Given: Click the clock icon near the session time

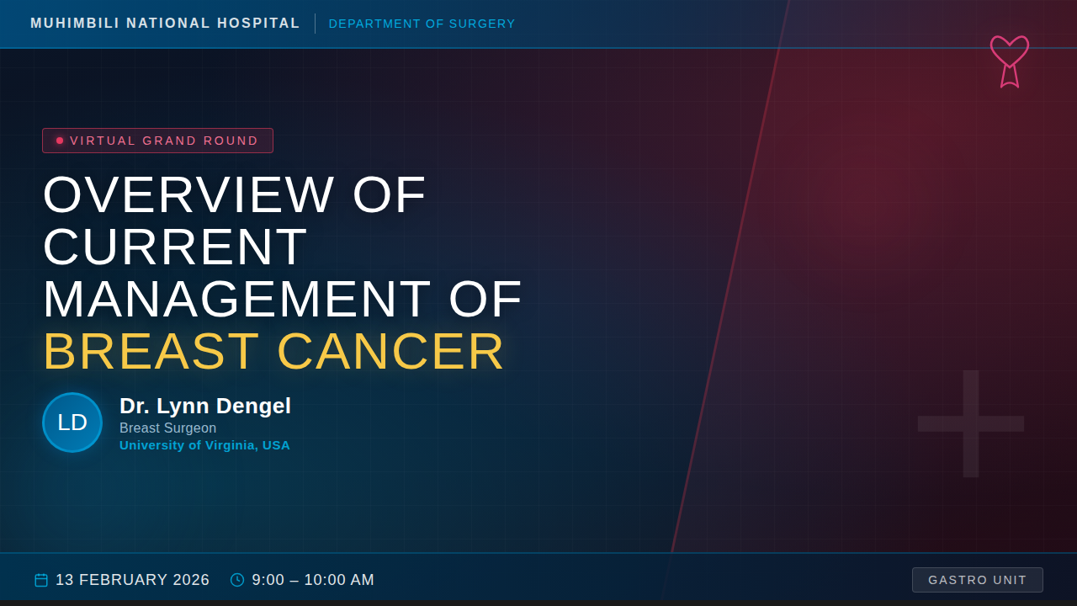Looking at the screenshot, I should (x=236, y=579).
